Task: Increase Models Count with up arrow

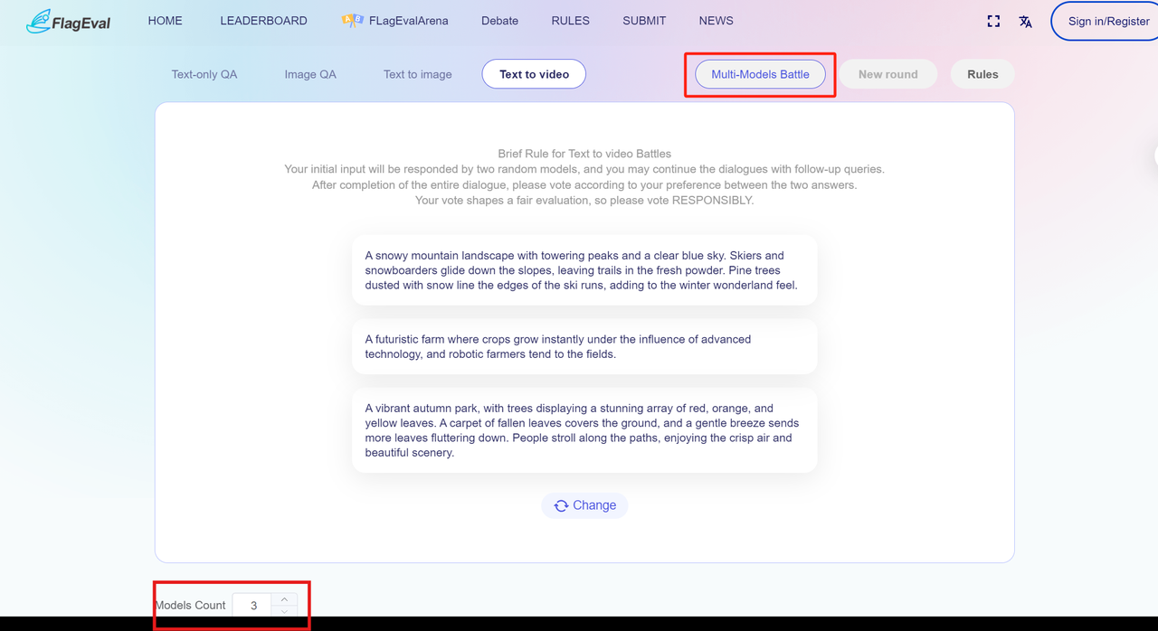Action: (x=284, y=599)
